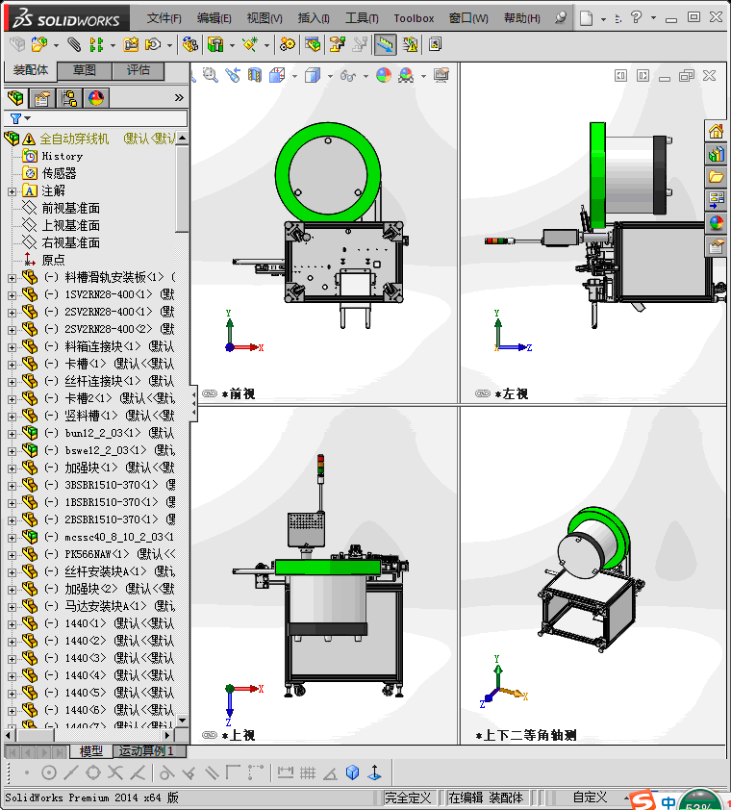
Task: Toggle the grid snap icon
Action: 308,772
